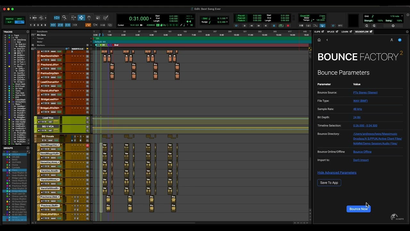Click the Bounce Offline link
Image resolution: width=410 pixels, height=231 pixels.
(362, 152)
